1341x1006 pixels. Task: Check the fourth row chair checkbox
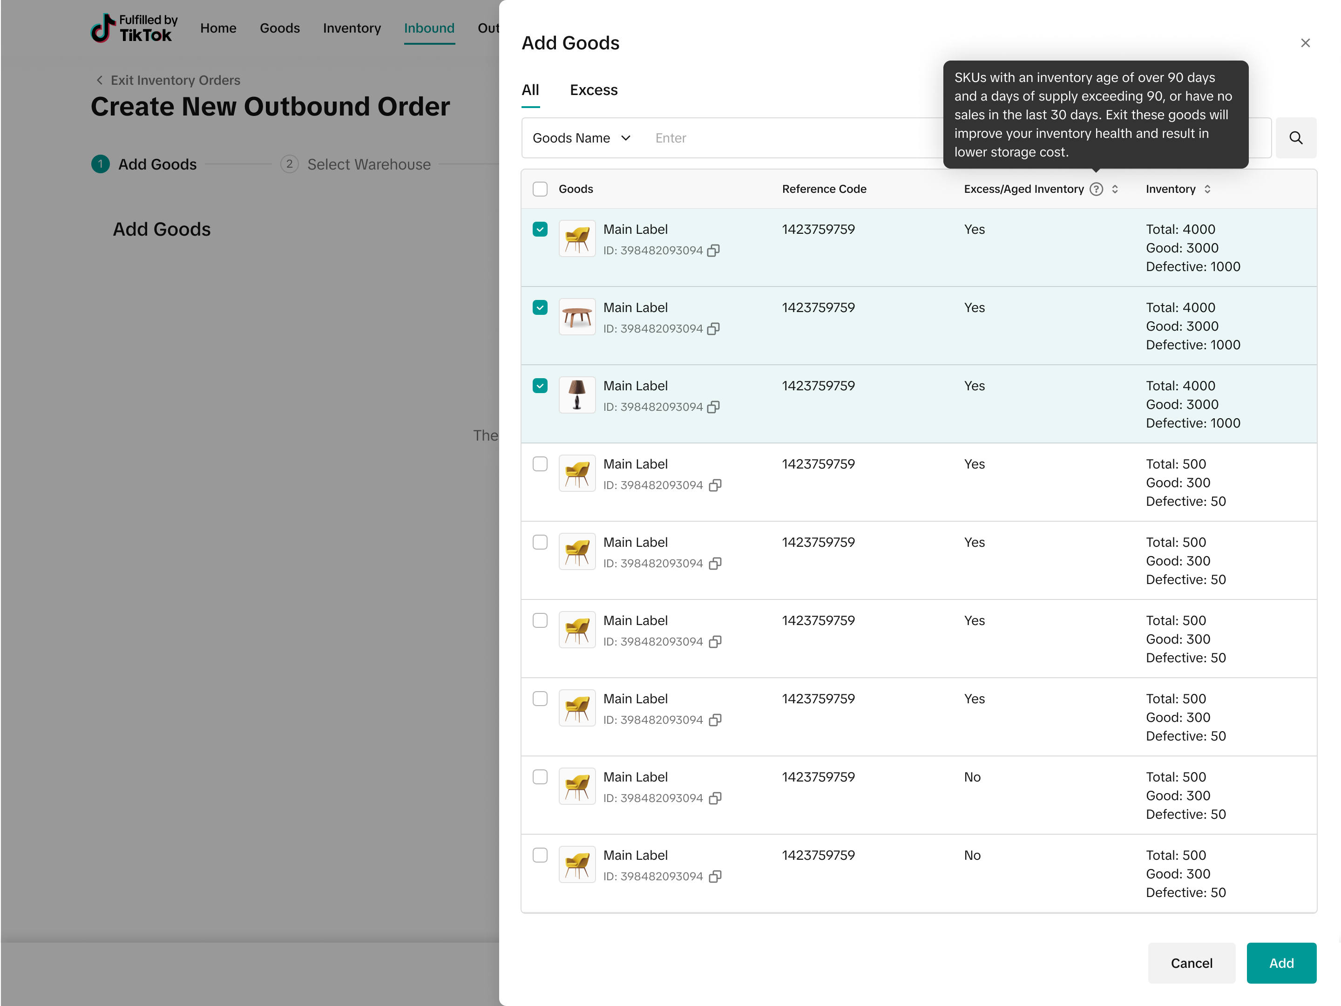tap(540, 464)
